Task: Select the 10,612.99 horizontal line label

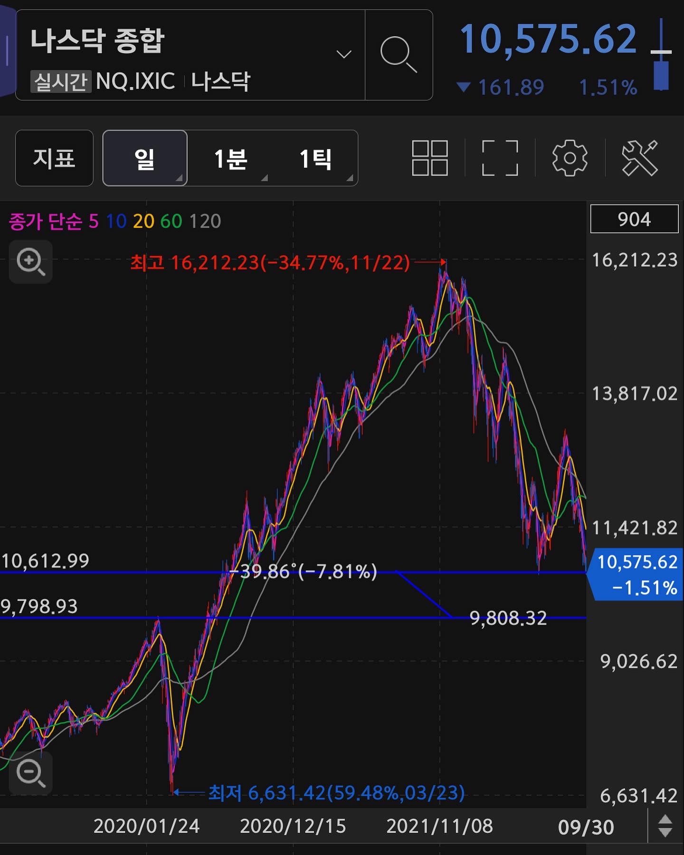Action: coord(45,561)
